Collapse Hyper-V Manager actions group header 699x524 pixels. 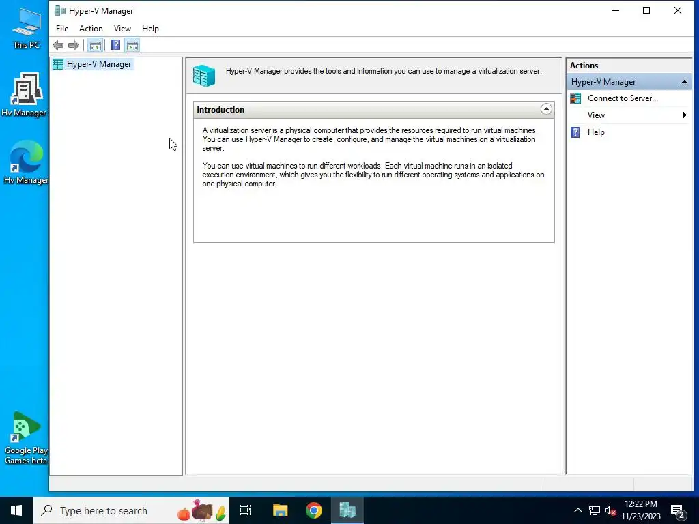[684, 82]
